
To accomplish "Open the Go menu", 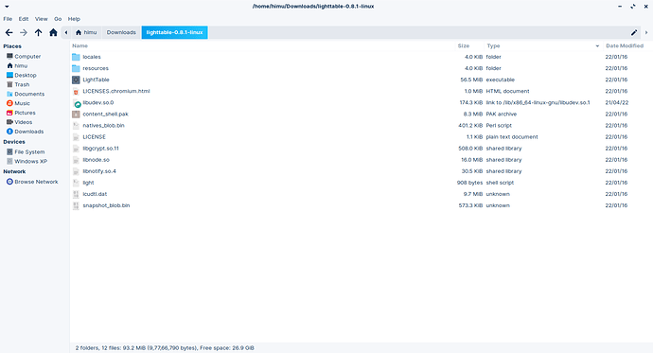I will [x=58, y=19].
